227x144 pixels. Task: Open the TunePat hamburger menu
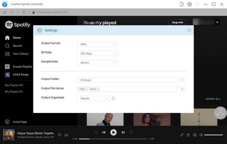click(x=197, y=4)
